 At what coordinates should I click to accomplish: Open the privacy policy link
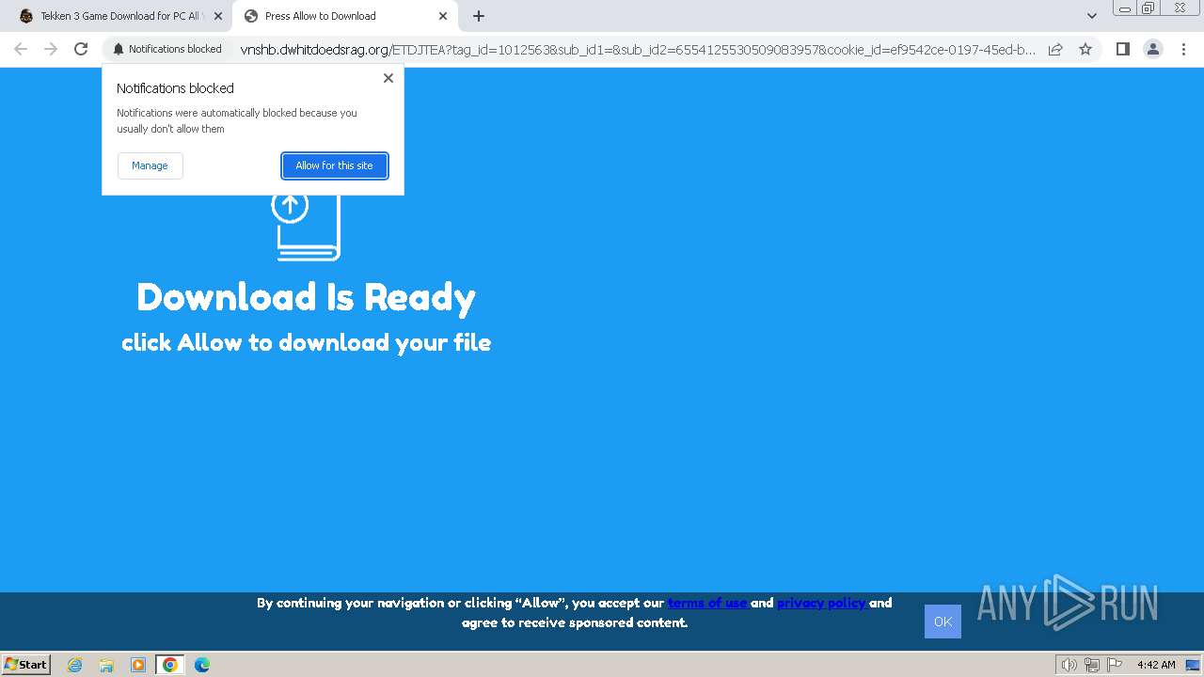[822, 603]
